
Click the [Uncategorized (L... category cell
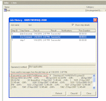coord(94,10)
